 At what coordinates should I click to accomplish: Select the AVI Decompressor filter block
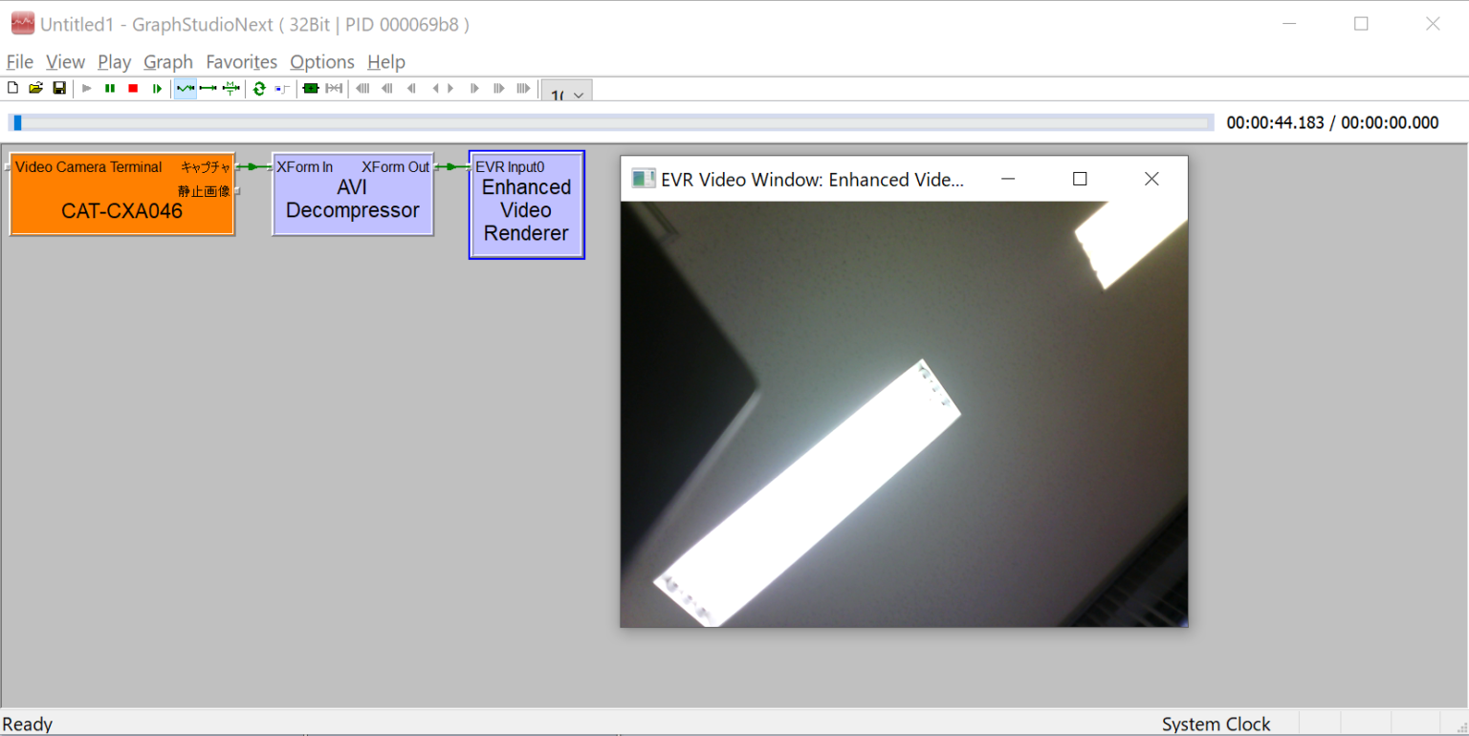(x=352, y=201)
